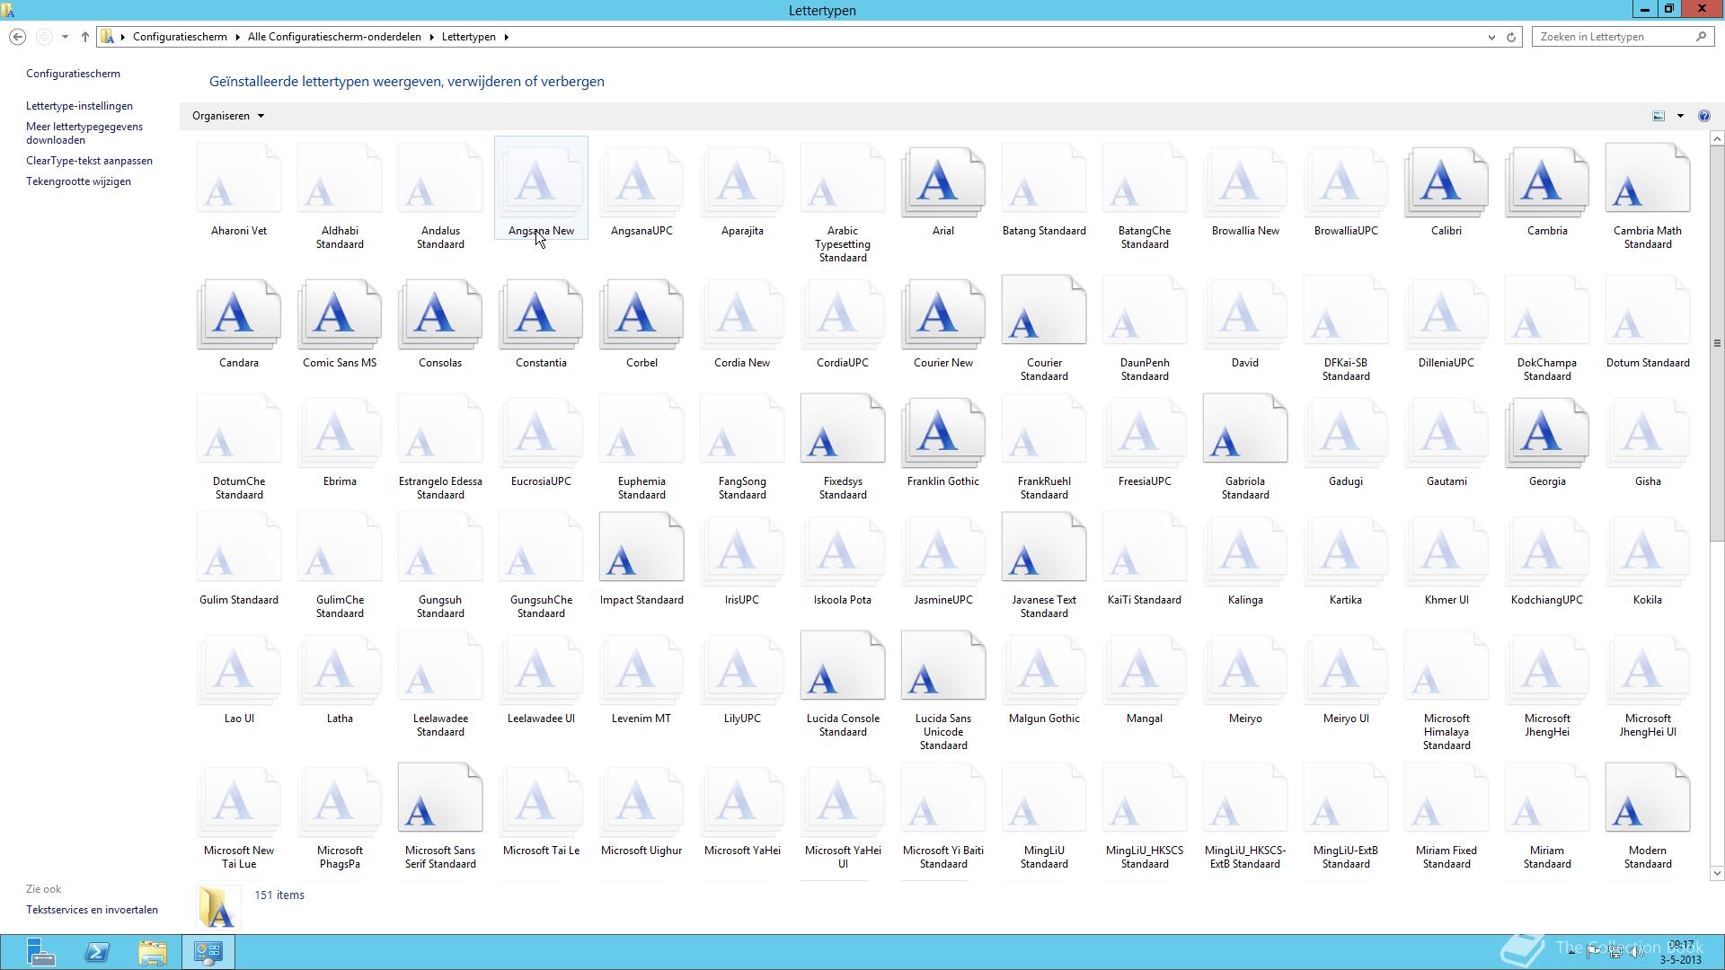The image size is (1725, 970).
Task: Select the Javanese Text Standaard font
Action: pos(1044,565)
